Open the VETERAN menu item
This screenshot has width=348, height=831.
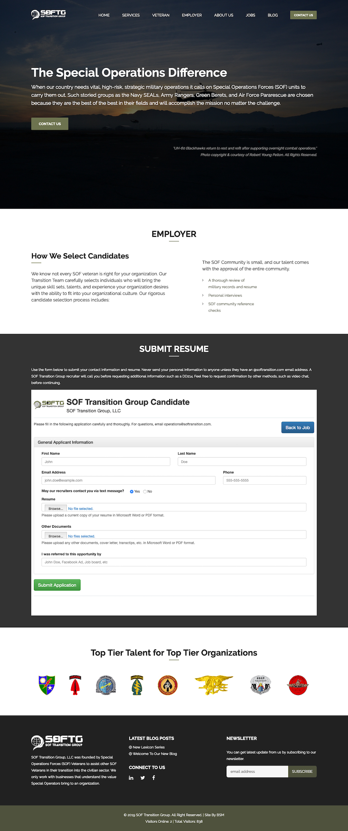[161, 15]
